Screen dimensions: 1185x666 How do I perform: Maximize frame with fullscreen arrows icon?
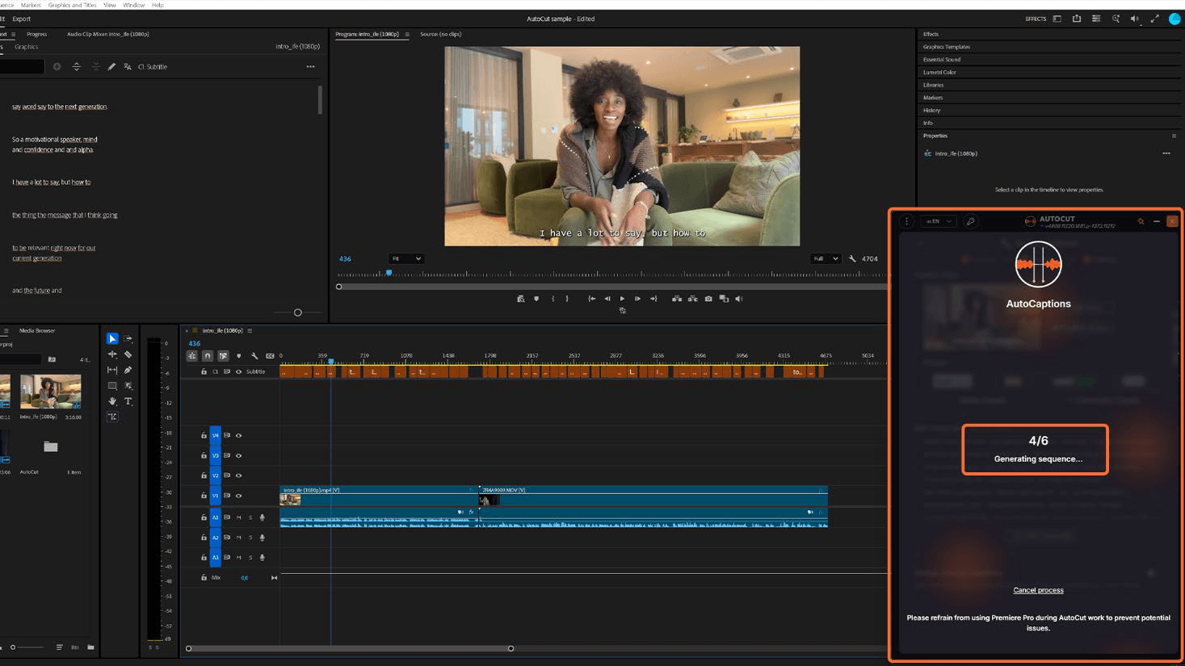coord(1154,19)
